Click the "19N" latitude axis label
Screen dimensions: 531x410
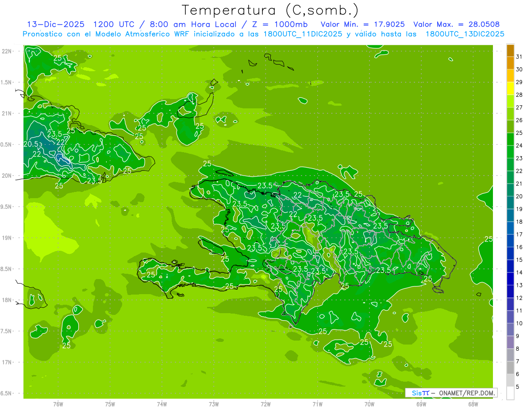point(7,238)
